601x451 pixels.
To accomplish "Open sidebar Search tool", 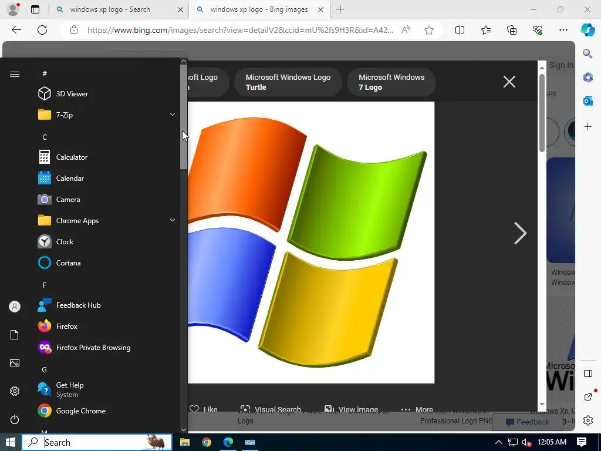I will [x=588, y=53].
